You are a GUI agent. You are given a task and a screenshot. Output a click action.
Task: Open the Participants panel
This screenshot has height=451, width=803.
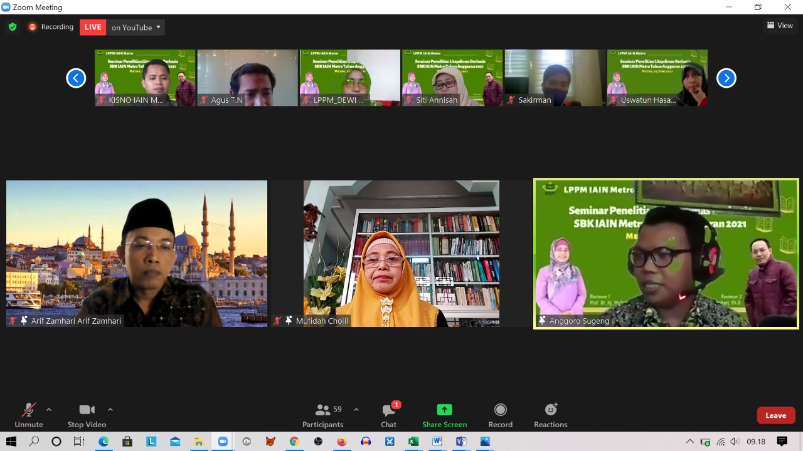(322, 415)
